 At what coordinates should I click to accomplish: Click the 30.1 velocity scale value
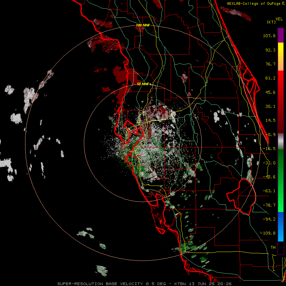tap(270, 106)
